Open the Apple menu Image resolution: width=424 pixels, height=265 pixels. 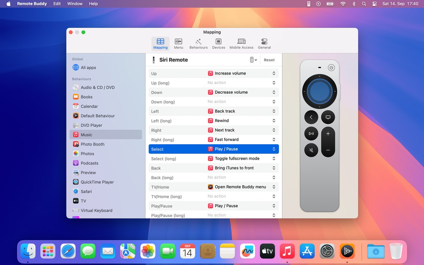pos(8,4)
